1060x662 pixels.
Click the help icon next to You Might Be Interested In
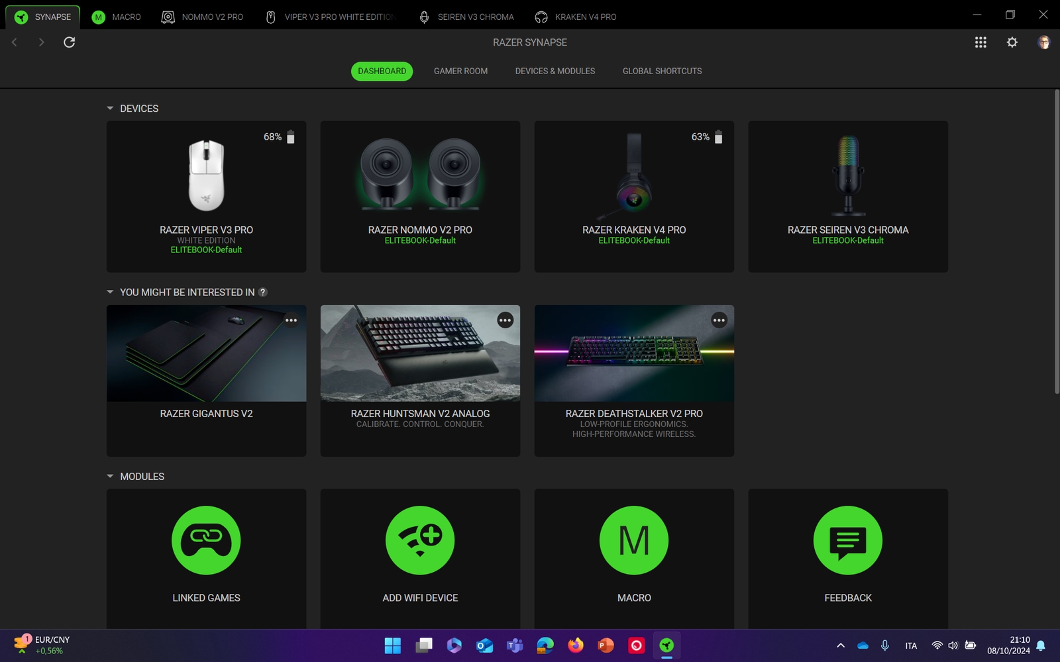[x=263, y=292]
